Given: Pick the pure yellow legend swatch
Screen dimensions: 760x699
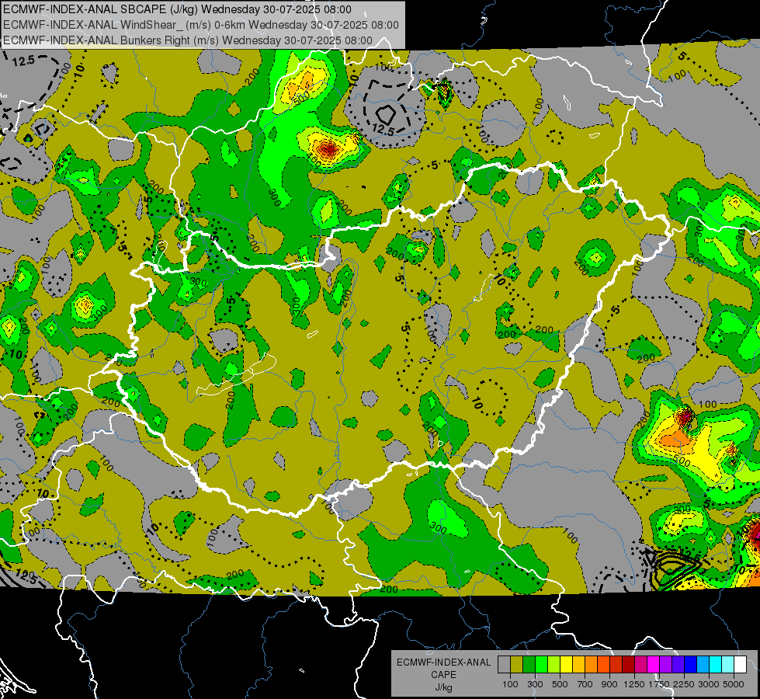Looking at the screenshot, I should tap(566, 664).
